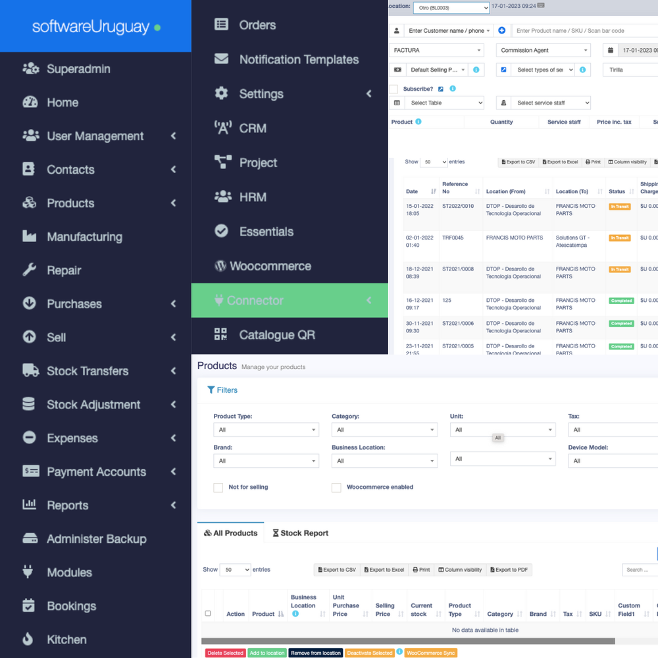Enable the Not for selling filter
Image resolution: width=658 pixels, height=658 pixels.
(218, 488)
